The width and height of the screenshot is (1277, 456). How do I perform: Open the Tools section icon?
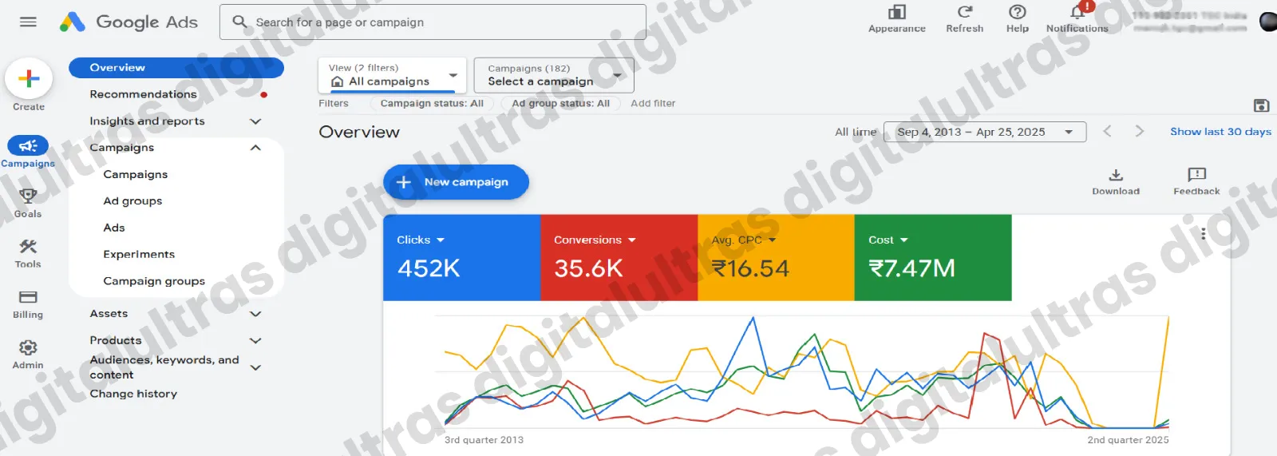[x=28, y=247]
